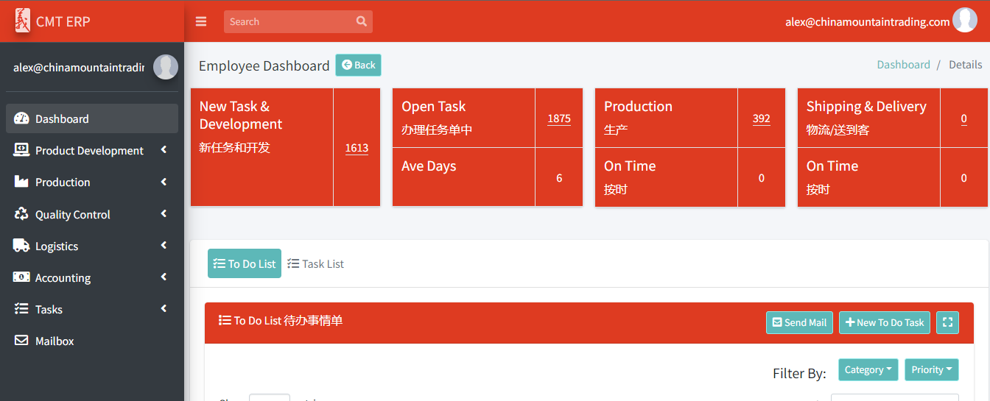Select the To Do List tab
Viewport: 990px width, 401px height.
245,263
